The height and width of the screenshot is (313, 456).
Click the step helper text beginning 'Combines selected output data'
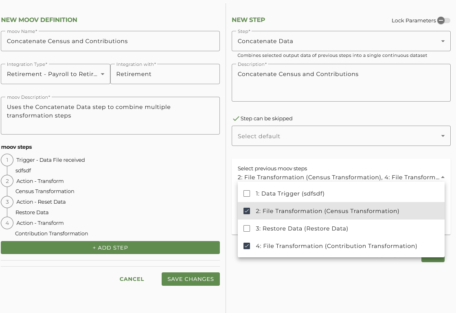(332, 55)
